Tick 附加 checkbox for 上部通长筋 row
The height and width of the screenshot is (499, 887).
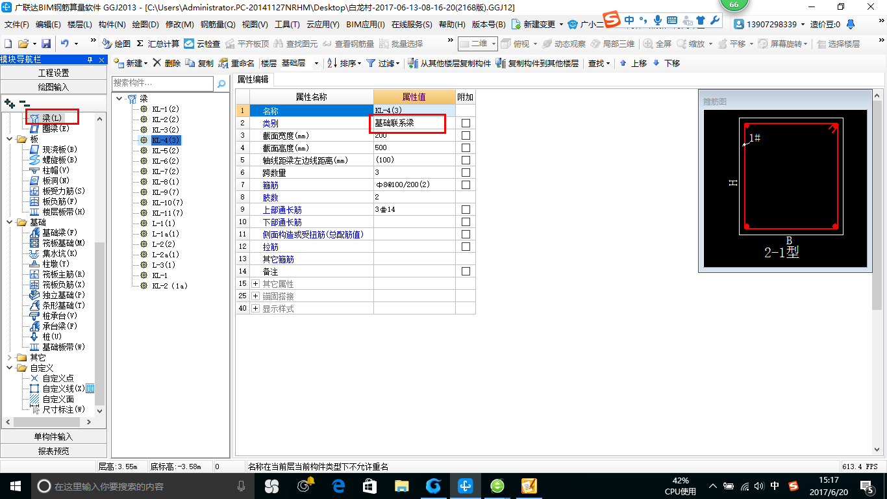(466, 209)
